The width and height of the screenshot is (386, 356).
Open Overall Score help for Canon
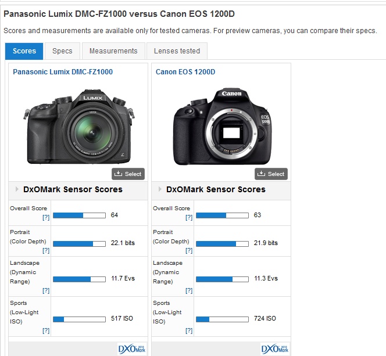(189, 217)
